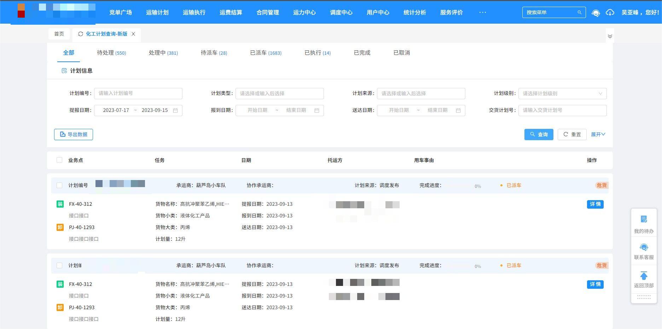662x329 pixels.
Task: Click the second plan 完成进度 bar
Action: coord(458,266)
